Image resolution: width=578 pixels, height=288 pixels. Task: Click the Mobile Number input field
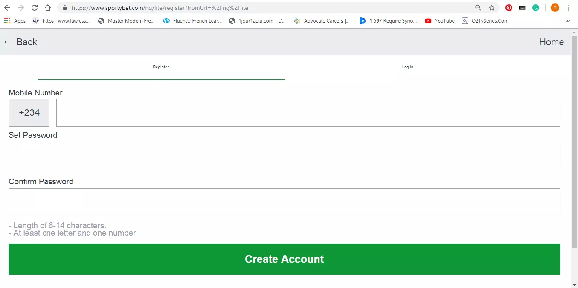[x=308, y=113]
